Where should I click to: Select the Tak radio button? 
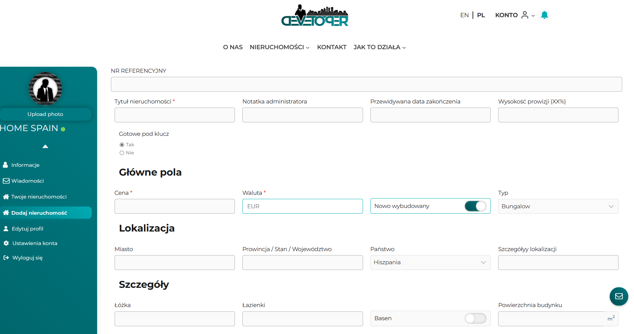(x=122, y=145)
